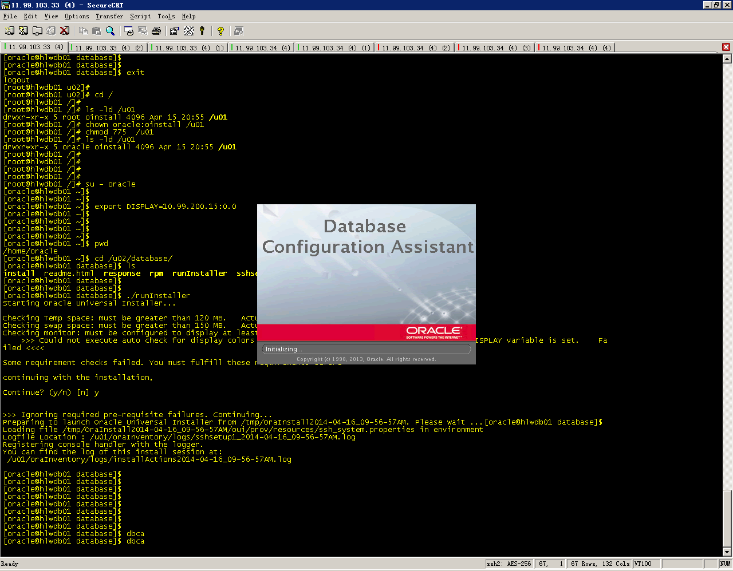Open the Quick Connect dialog
This screenshot has width=733, height=571.
coord(22,30)
